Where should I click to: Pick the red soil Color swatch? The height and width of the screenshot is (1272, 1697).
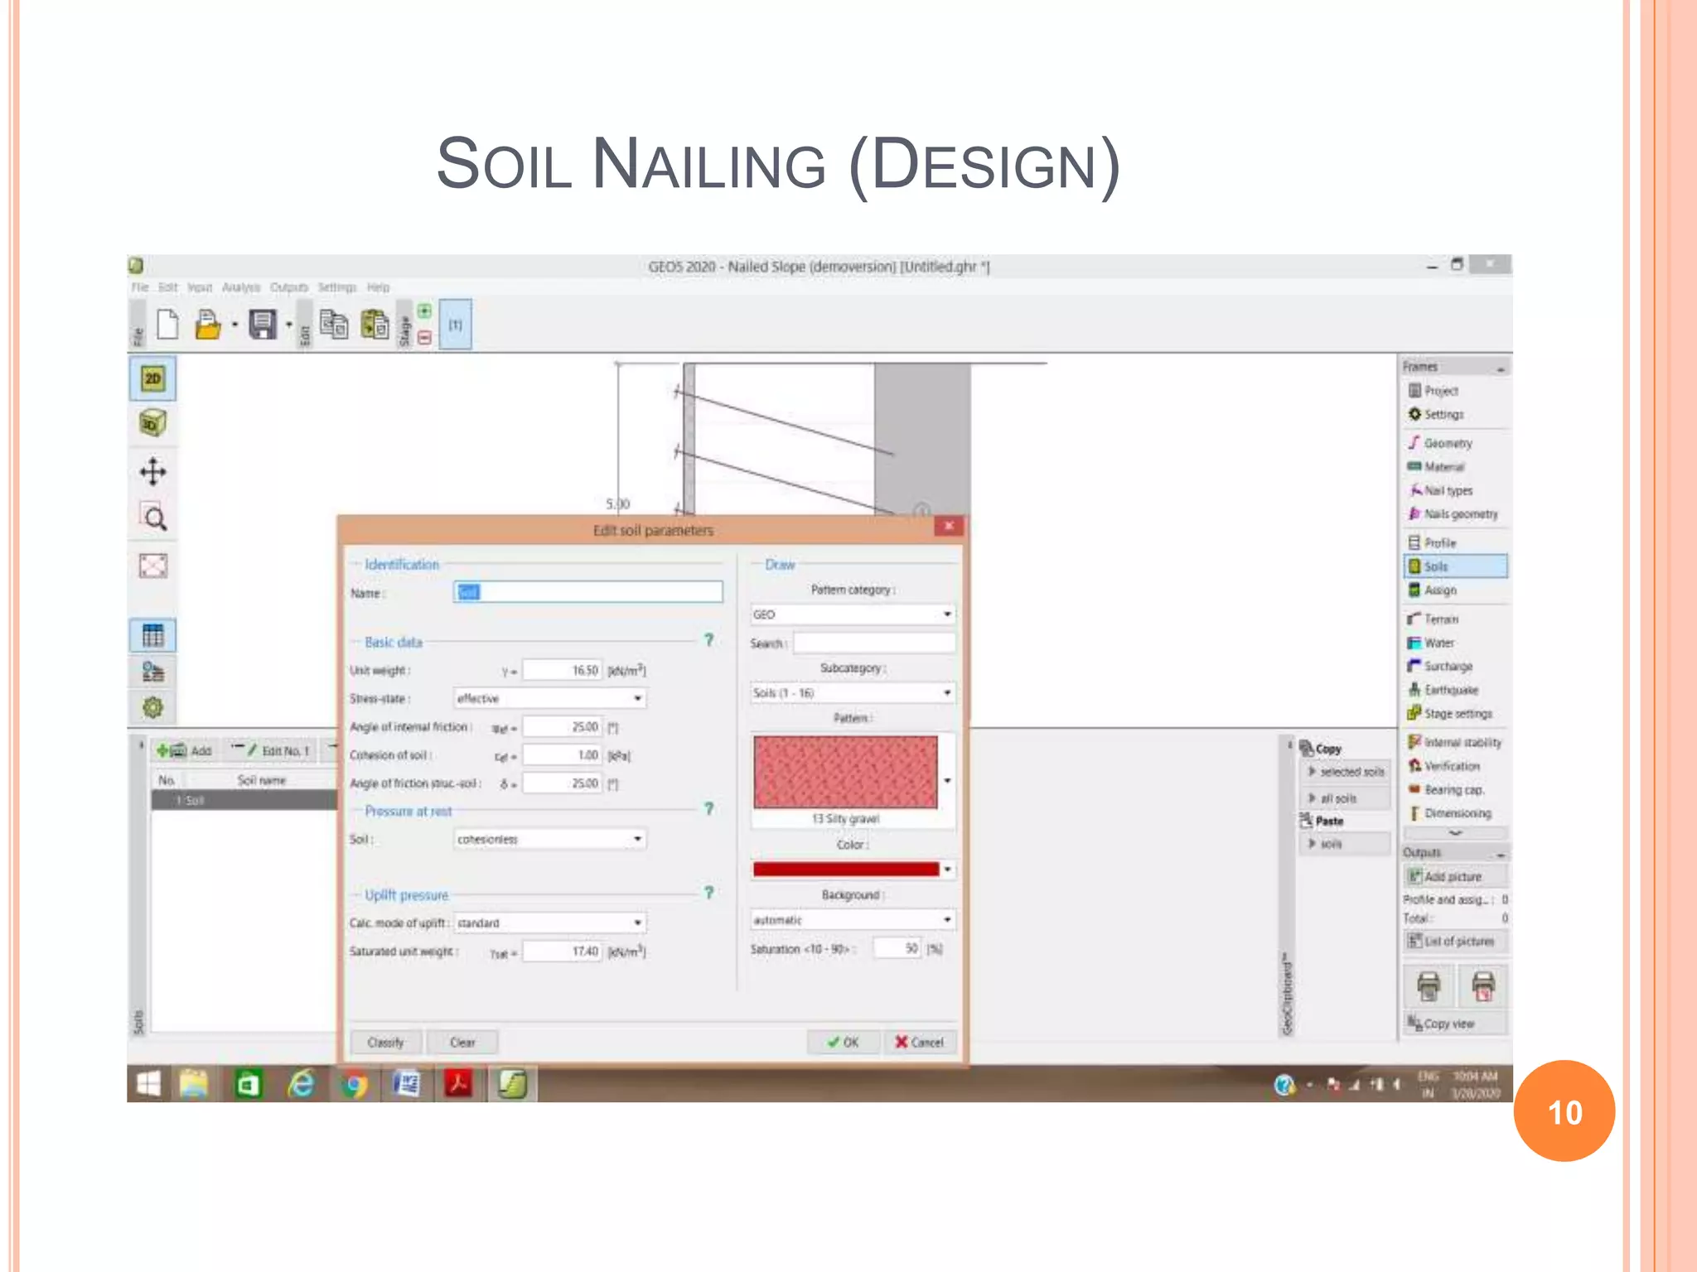[853, 870]
